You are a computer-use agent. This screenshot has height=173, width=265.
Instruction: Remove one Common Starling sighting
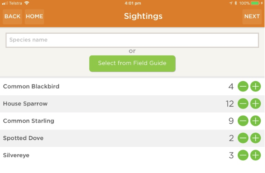243,121
